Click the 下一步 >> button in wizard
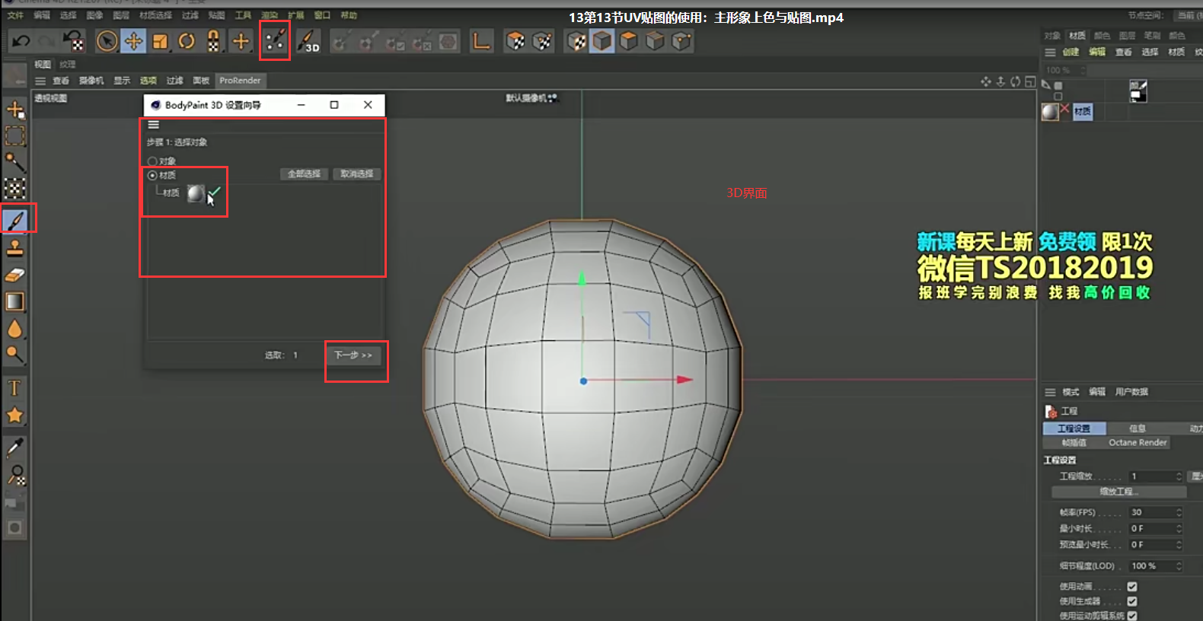This screenshot has height=621, width=1203. pyautogui.click(x=353, y=355)
